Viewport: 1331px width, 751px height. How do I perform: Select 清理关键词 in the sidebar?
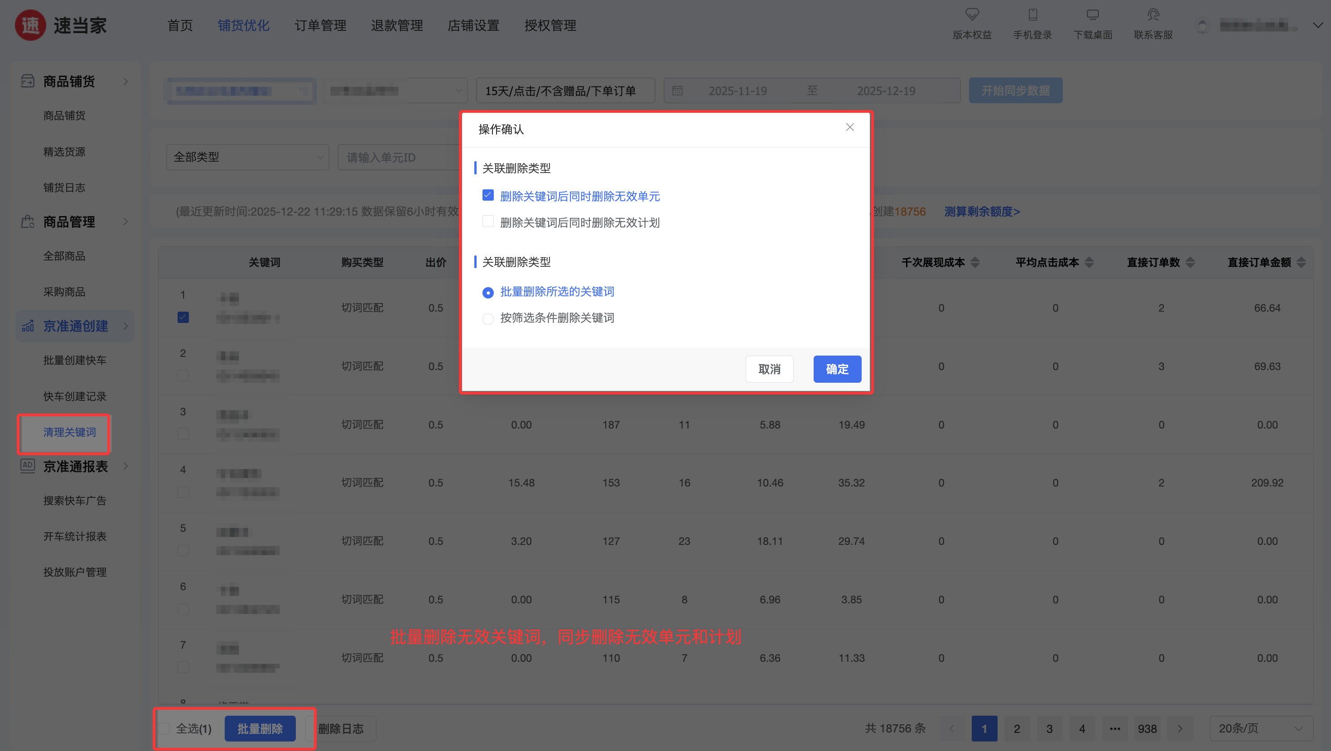tap(69, 432)
